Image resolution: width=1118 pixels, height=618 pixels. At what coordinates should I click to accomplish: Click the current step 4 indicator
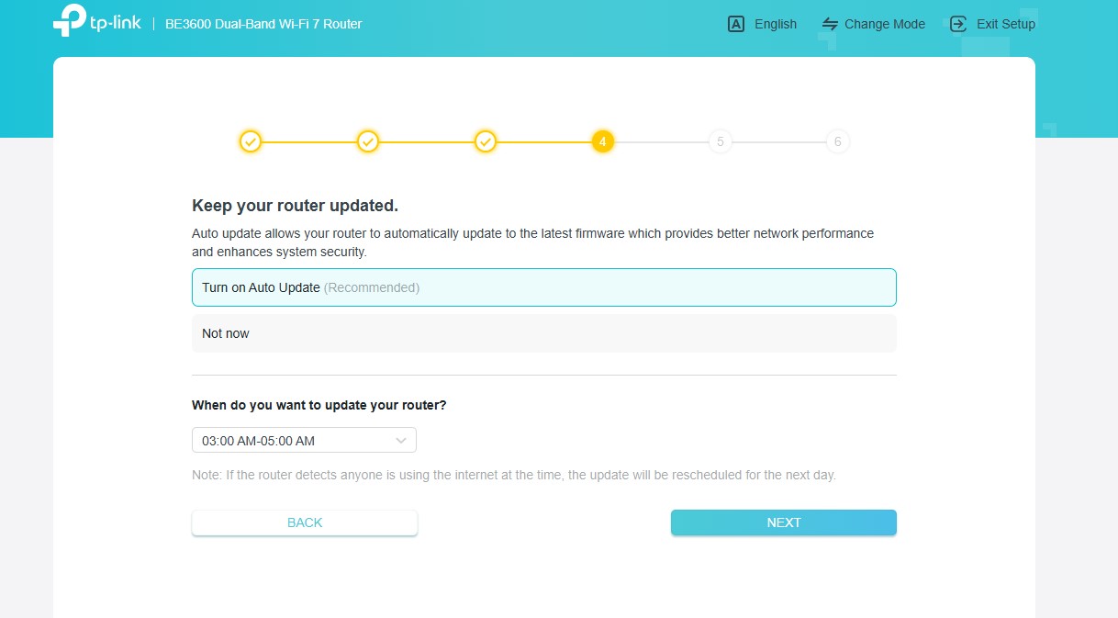(x=602, y=141)
